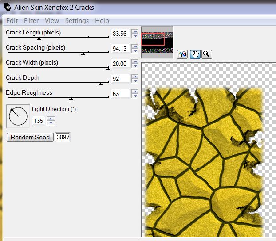Click the Light Direction value field 135
Image resolution: width=276 pixels, height=241 pixels.
point(39,121)
